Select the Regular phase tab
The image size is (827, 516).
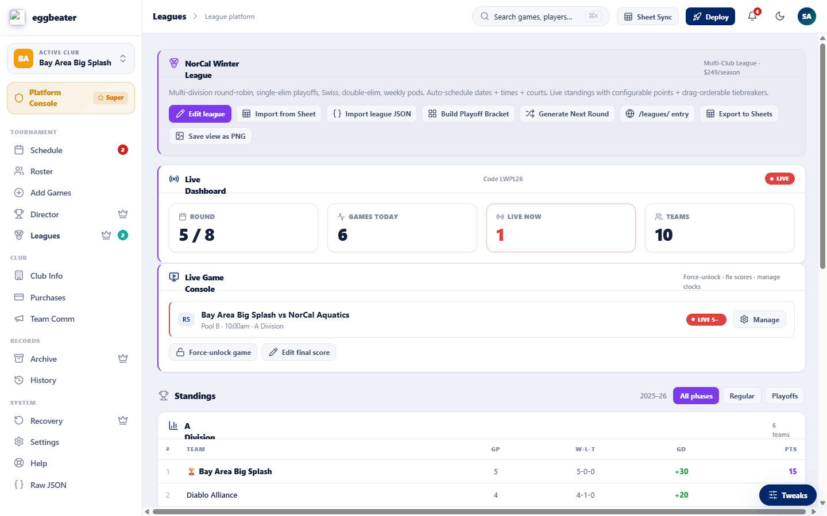coord(742,396)
